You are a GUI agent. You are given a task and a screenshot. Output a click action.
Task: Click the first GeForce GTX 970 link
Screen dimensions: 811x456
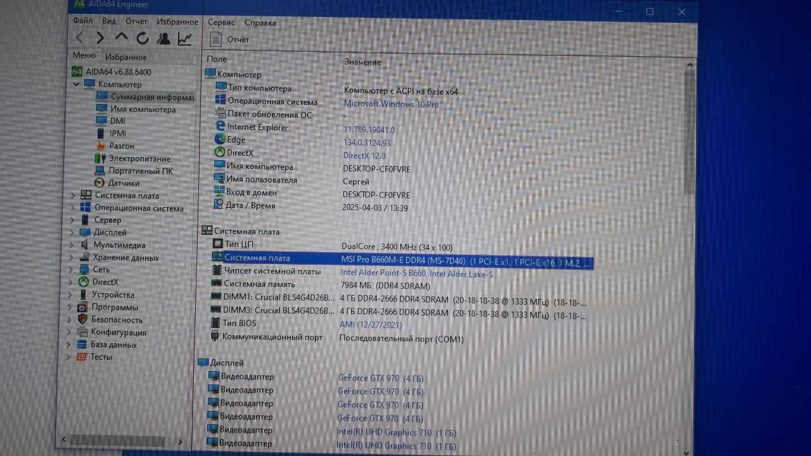[381, 378]
